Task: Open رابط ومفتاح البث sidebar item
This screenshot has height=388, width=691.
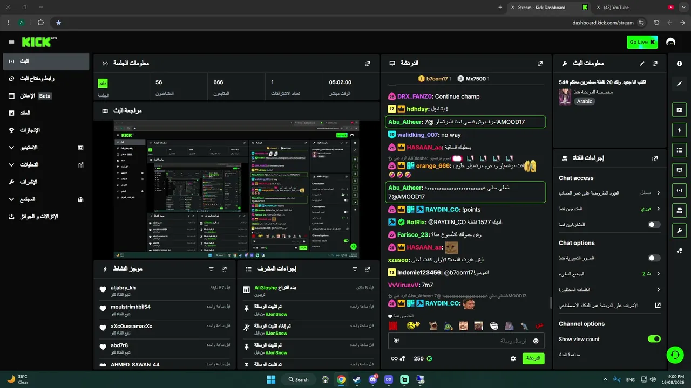Action: tap(45, 79)
